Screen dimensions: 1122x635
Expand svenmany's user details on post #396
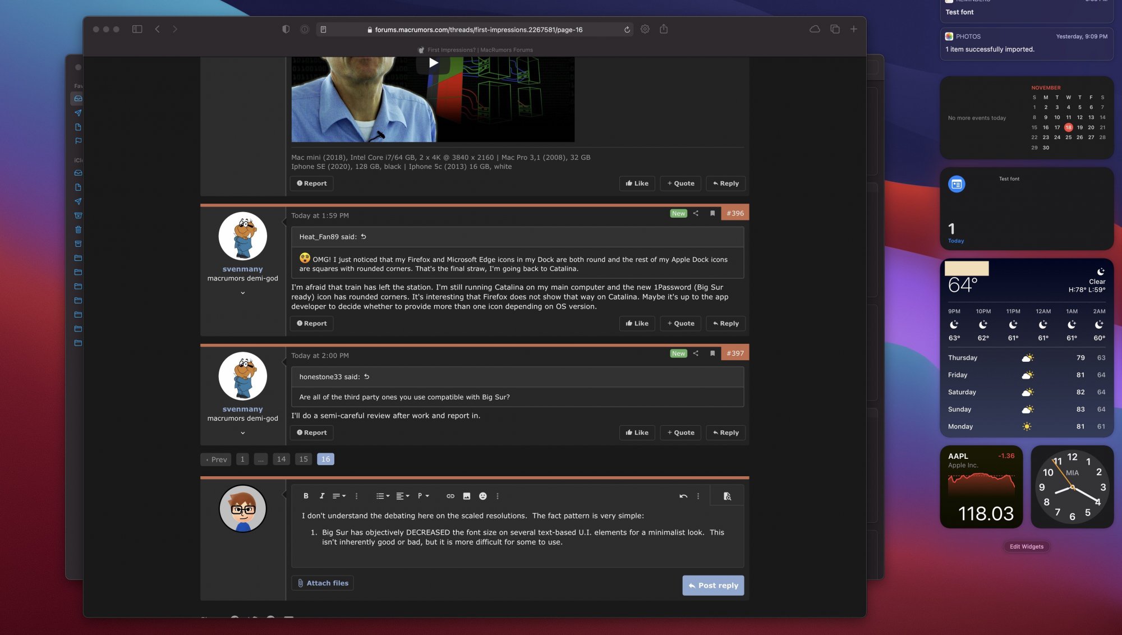(243, 293)
